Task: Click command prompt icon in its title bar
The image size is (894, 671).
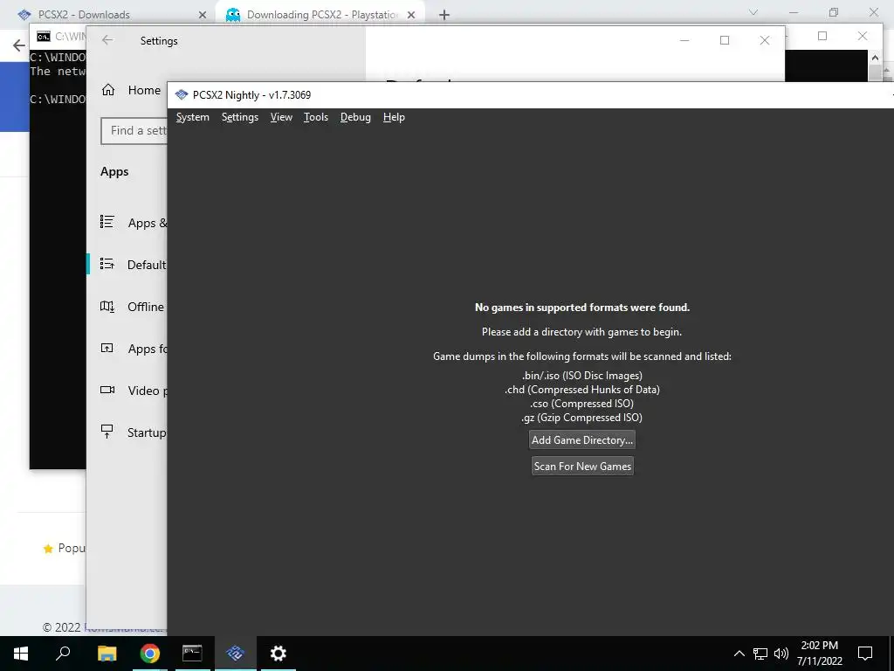Action: coord(44,37)
